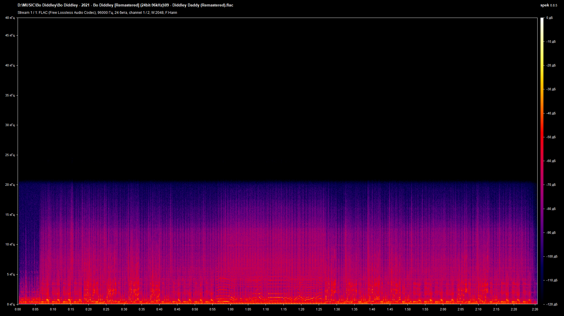This screenshot has width=564, height=316.
Task: Click the 0 кГц bottom frequency label
Action: [x=10, y=304]
